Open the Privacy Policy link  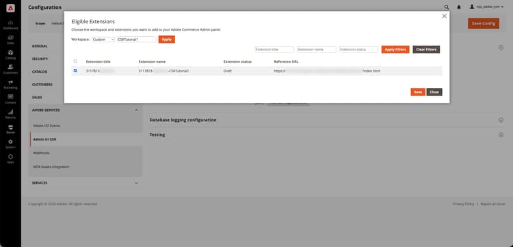463,204
